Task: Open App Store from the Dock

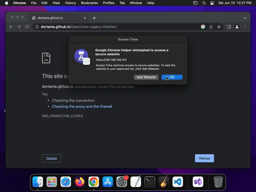Action: pyautogui.click(x=108, y=182)
